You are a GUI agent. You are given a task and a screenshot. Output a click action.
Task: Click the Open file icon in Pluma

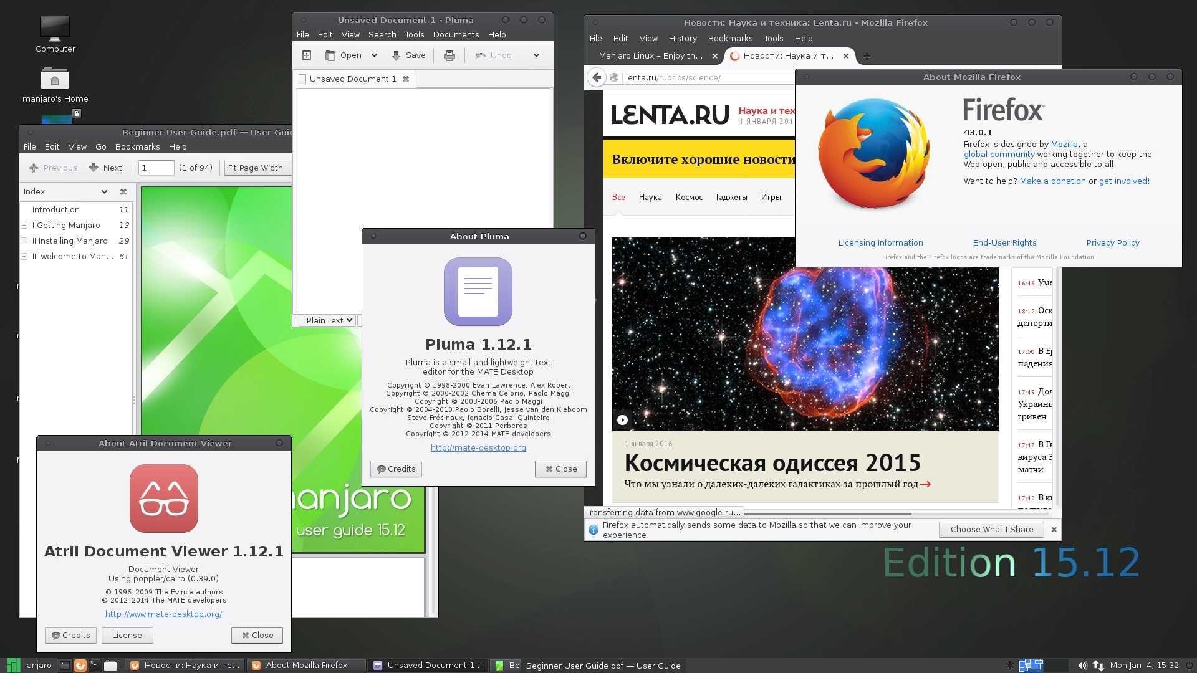tap(330, 55)
